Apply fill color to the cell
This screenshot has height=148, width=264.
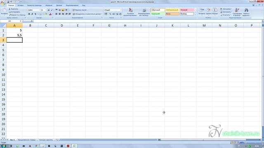(x=46, y=14)
